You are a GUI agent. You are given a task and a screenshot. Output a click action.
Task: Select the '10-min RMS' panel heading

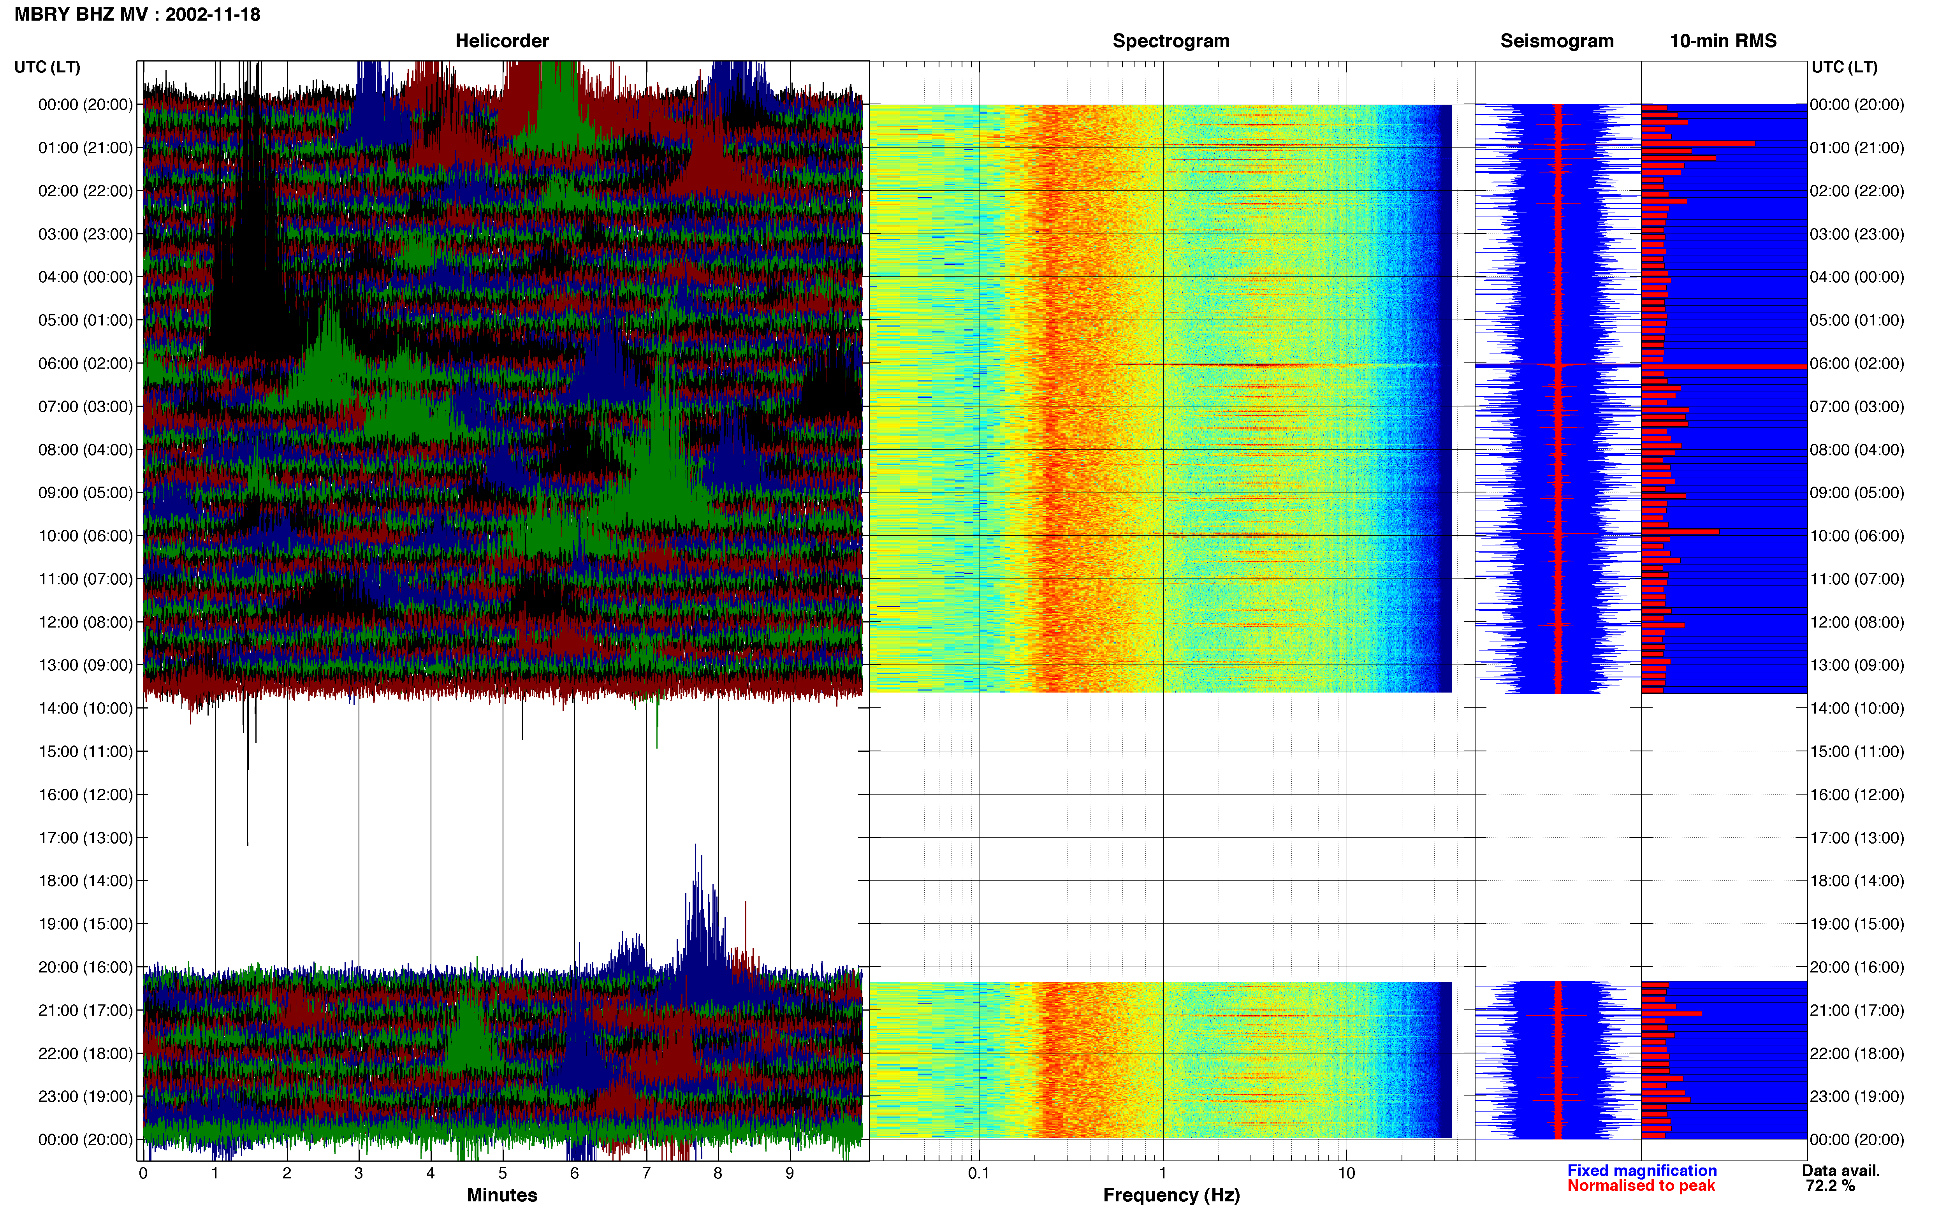tap(1723, 41)
